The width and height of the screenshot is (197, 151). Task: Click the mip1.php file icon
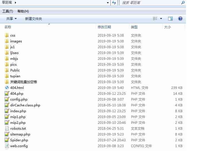(x=7, y=117)
